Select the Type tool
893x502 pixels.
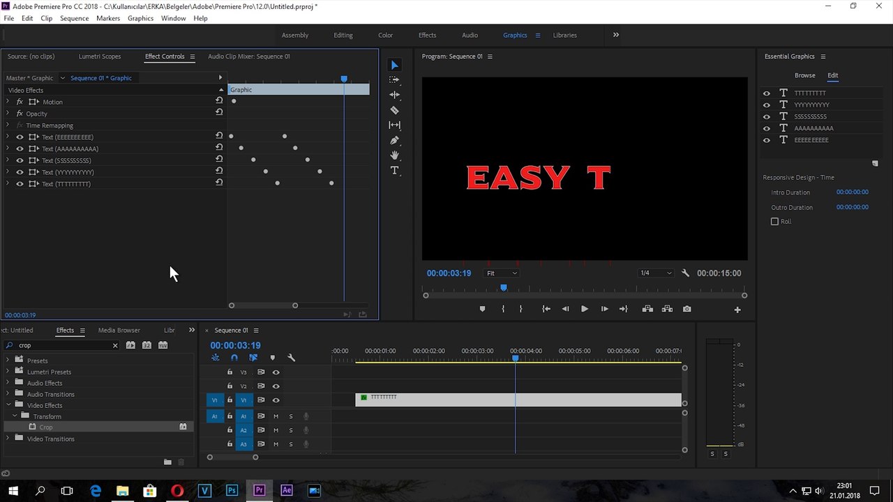(x=394, y=171)
